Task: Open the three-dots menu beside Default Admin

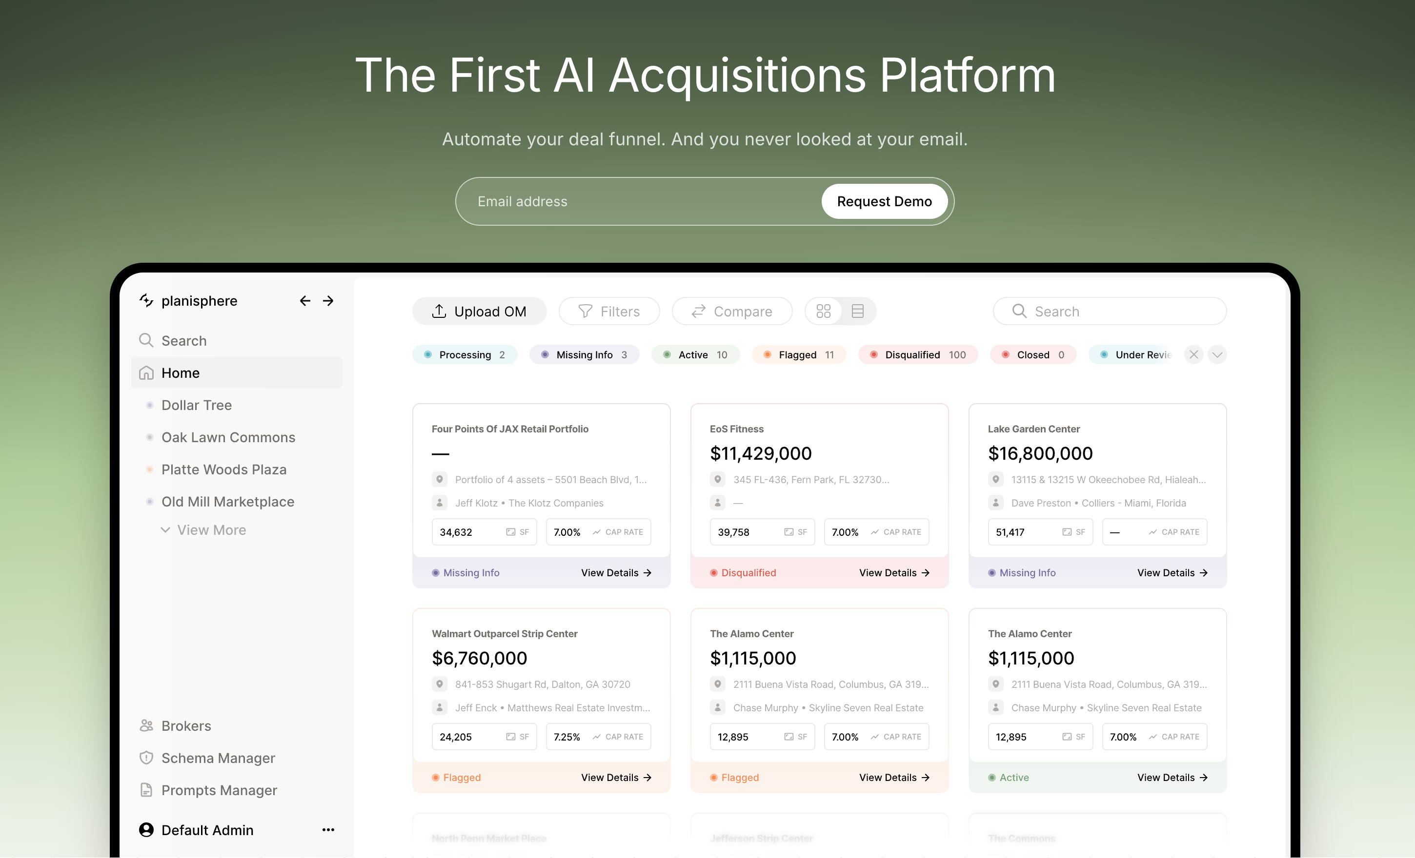Action: tap(328, 830)
